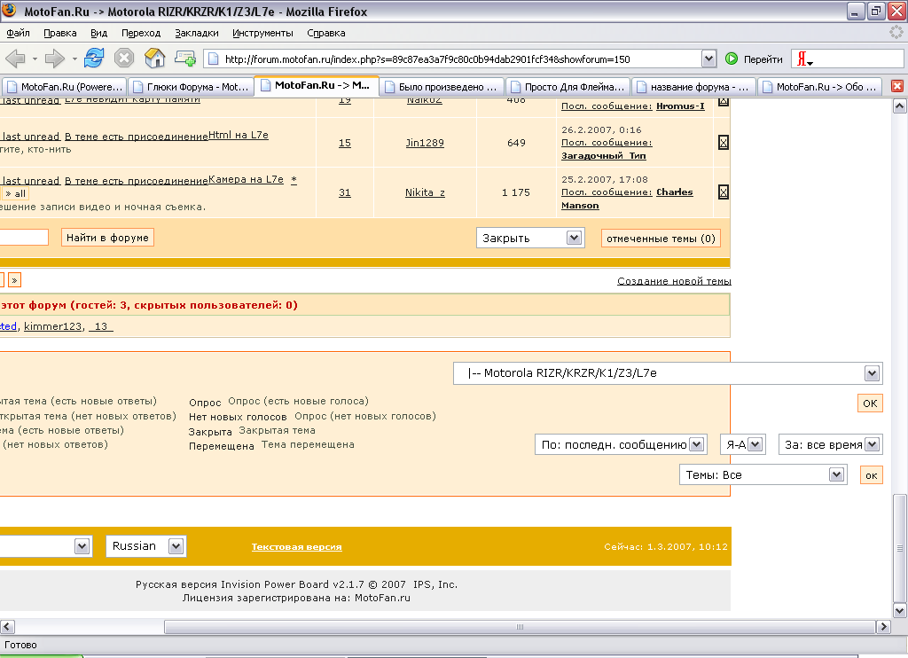Go forward with the Forward arrow
Viewport: 908px width, 658px height.
54,59
